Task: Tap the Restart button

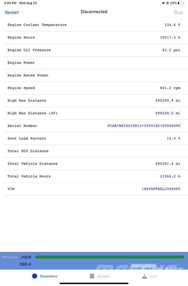Action: [12, 12]
